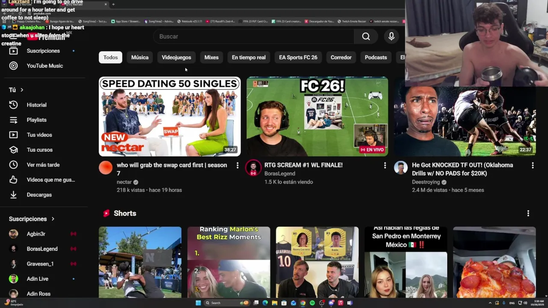
Task: Activate voice search microphone
Action: tap(391, 36)
